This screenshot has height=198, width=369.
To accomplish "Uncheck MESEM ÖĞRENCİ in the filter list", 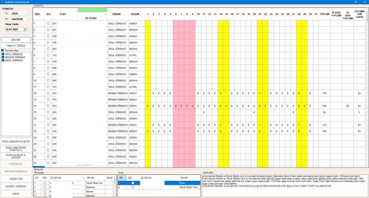I will (3, 57).
